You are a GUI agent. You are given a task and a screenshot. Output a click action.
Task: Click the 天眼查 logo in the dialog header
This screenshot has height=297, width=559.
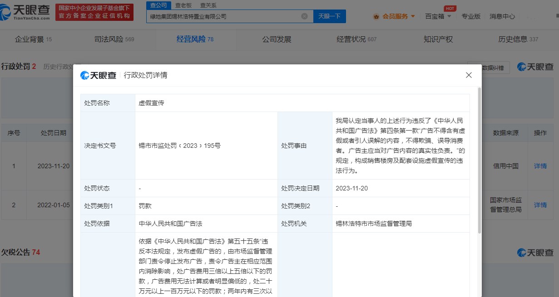[99, 75]
